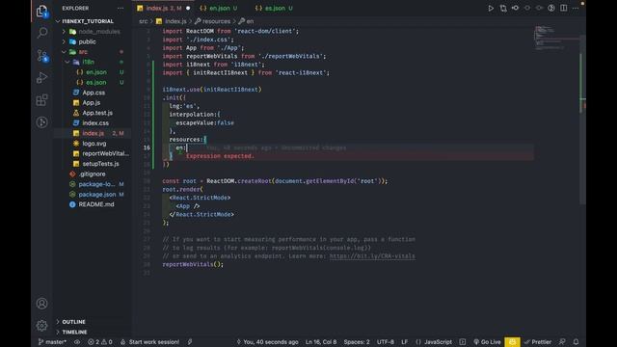Change indentation via 'Spaces: 2'
Screen dimensions: 617x347
[x=357, y=342]
